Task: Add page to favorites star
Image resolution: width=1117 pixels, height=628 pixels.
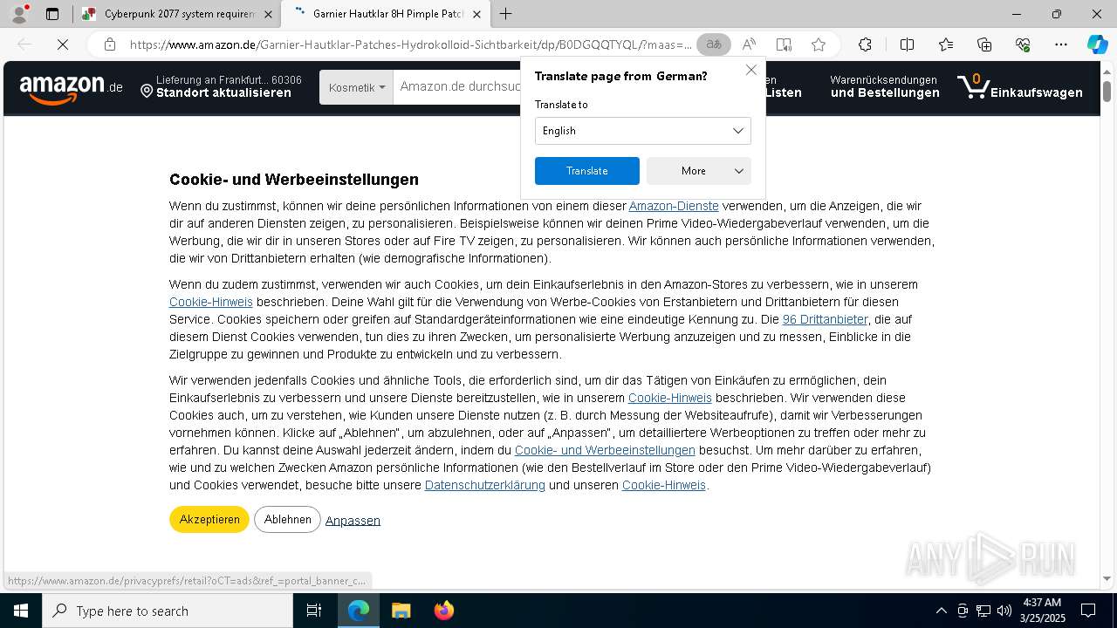Action: coord(818,44)
